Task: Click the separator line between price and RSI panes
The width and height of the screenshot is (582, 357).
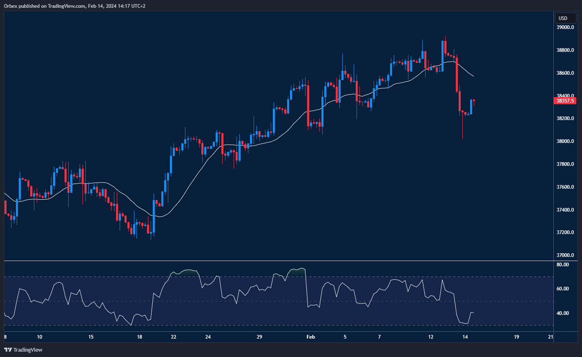Action: point(278,261)
